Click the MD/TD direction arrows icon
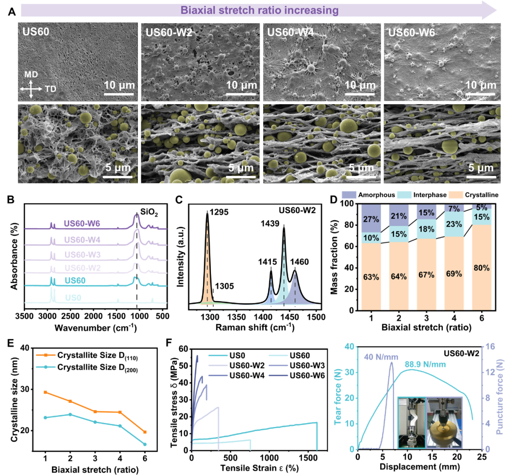Screen dimensions: 505x475 [x=30, y=87]
